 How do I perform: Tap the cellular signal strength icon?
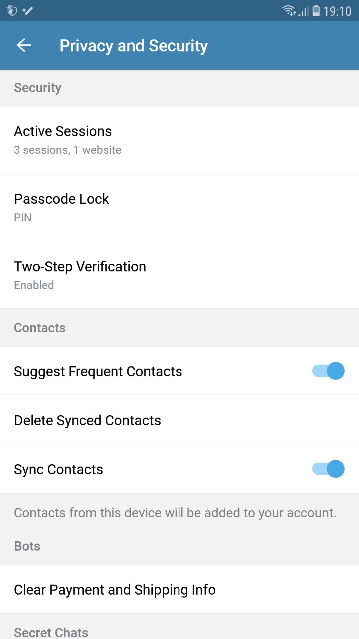point(303,11)
